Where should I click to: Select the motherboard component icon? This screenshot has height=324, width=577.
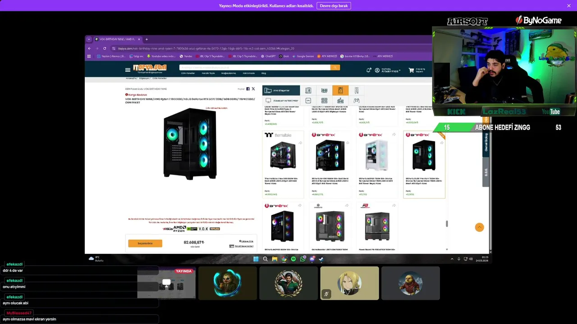[308, 90]
